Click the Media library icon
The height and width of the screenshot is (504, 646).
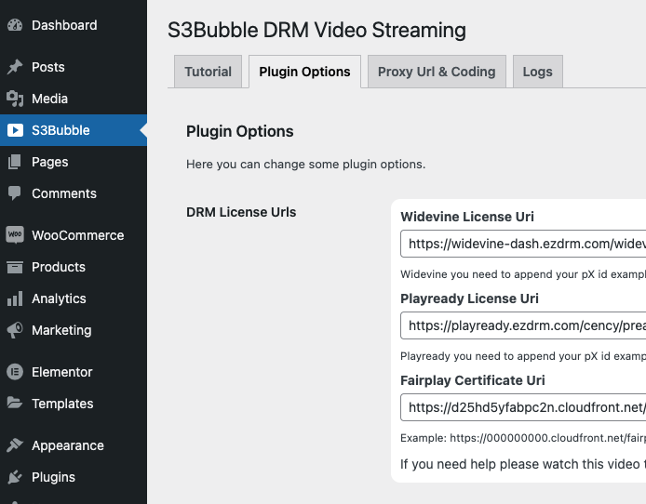pyautogui.click(x=15, y=99)
